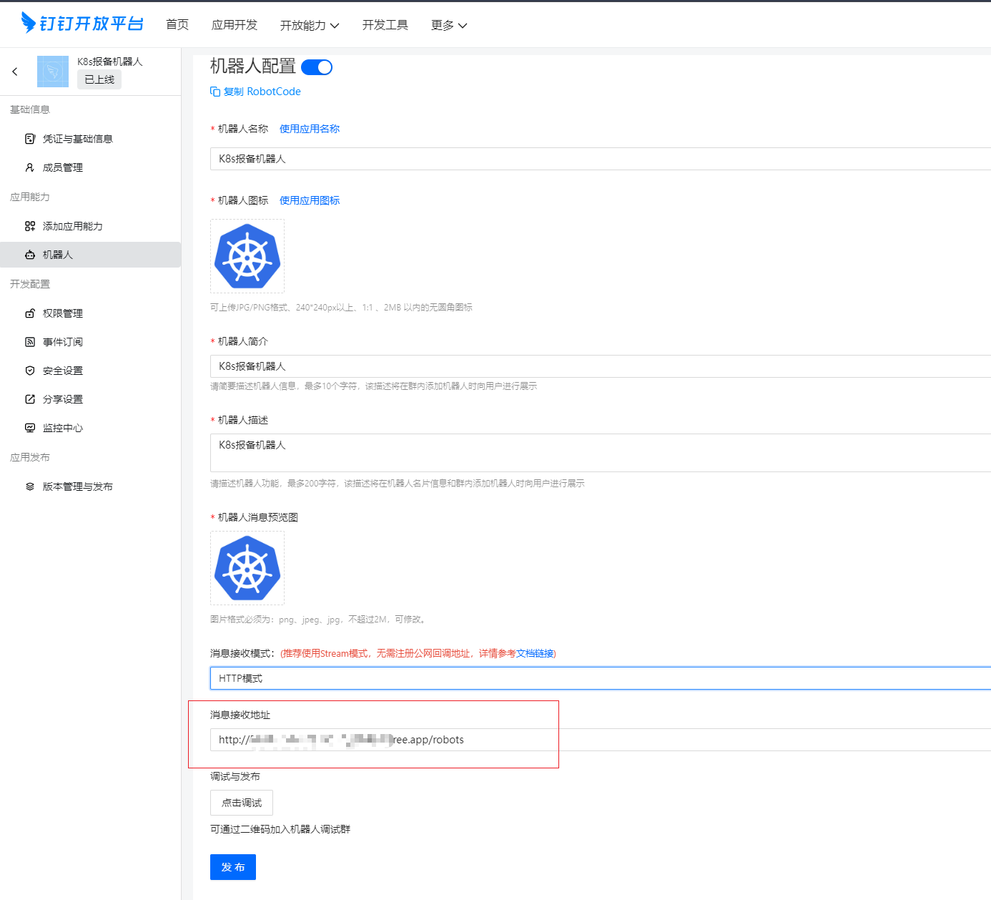Click the 机器人消息预览图 Kubernetes thumbnail
Image resolution: width=991 pixels, height=900 pixels.
point(247,568)
